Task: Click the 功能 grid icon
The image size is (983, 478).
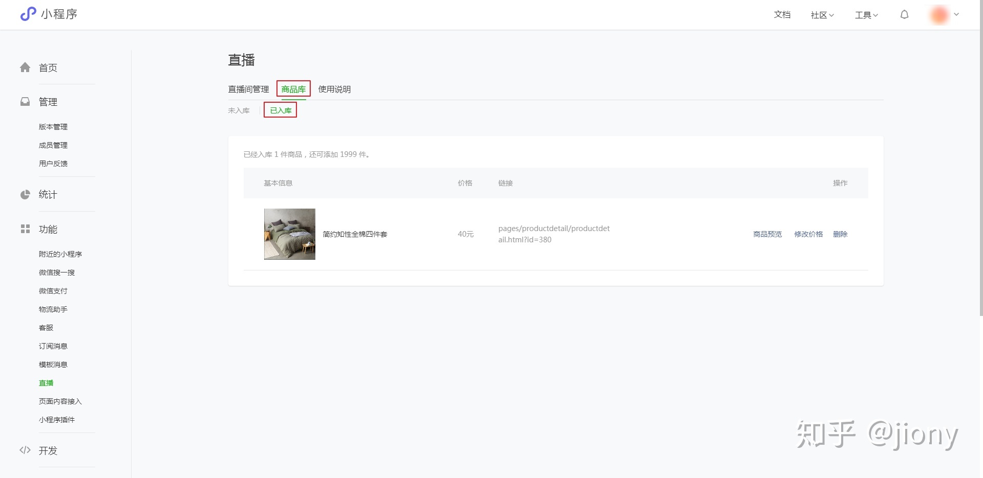Action: [x=25, y=229]
